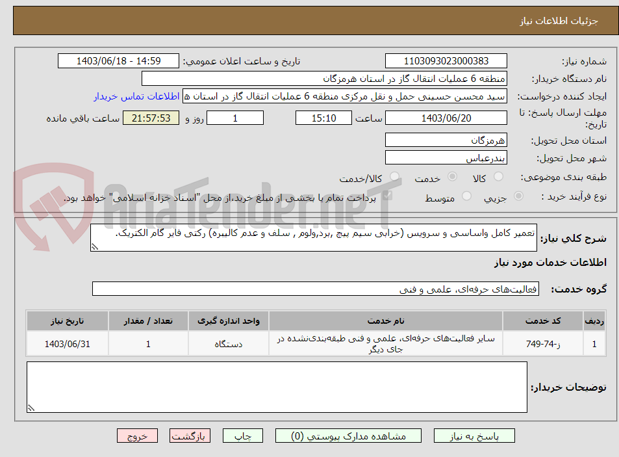Screen dimensions: 619x457
Task: Click the پاسخ به نیاز button
Action: pos(474,436)
